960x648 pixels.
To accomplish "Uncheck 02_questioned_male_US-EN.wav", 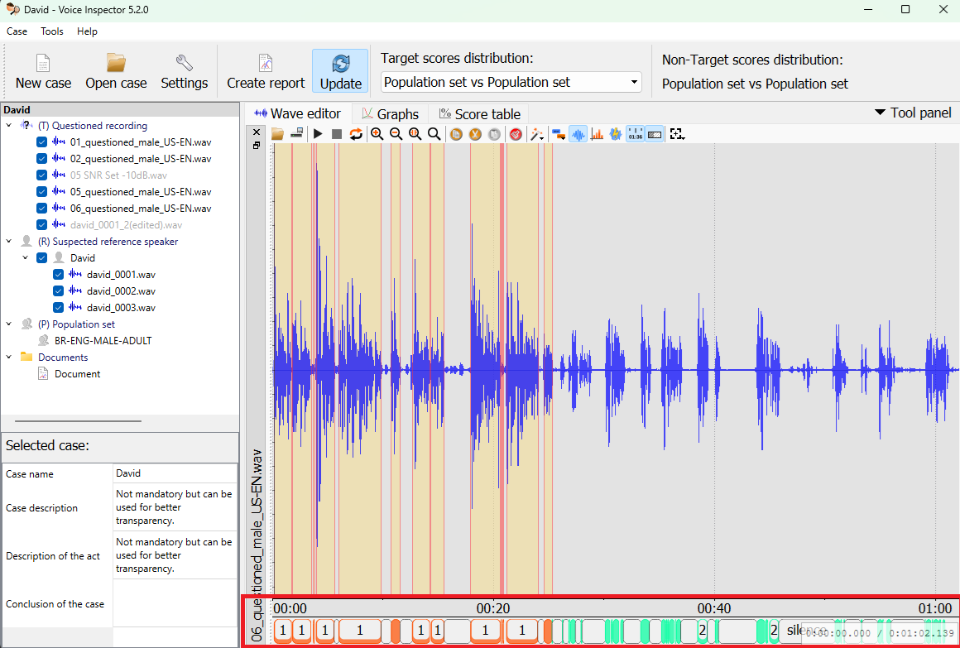I will pos(41,159).
